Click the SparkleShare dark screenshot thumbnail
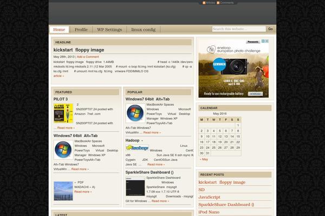325x216 pixels. [x=135, y=186]
